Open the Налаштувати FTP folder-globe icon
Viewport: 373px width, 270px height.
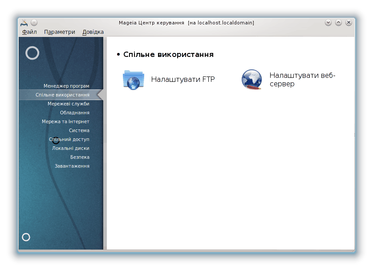[x=134, y=80]
